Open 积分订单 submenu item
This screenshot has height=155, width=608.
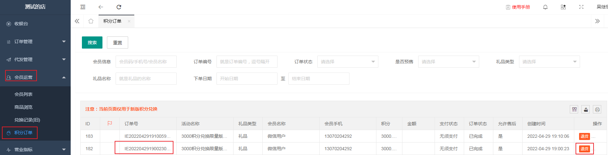(x=23, y=133)
